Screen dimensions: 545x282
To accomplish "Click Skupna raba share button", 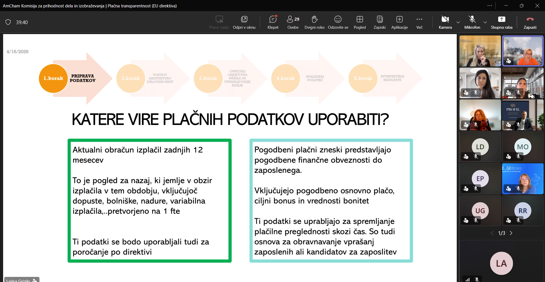I will (501, 22).
